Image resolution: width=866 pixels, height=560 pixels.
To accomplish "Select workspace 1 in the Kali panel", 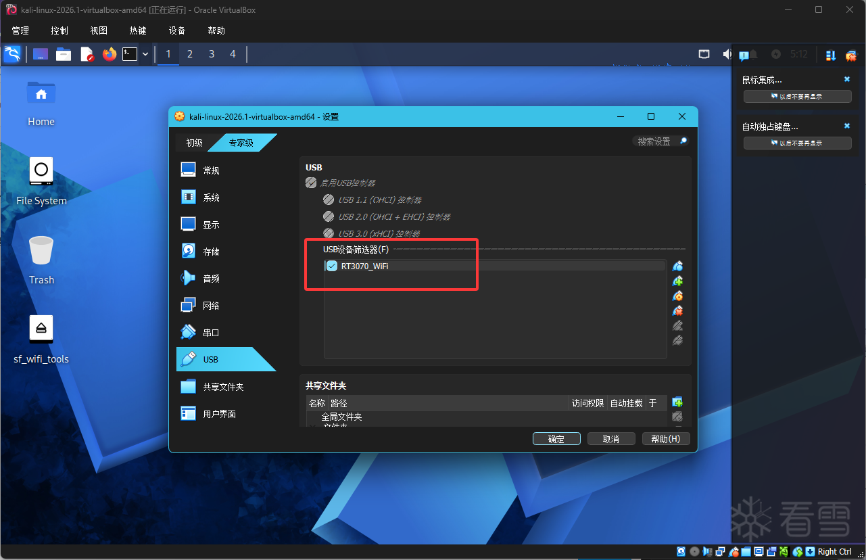I will (x=168, y=54).
